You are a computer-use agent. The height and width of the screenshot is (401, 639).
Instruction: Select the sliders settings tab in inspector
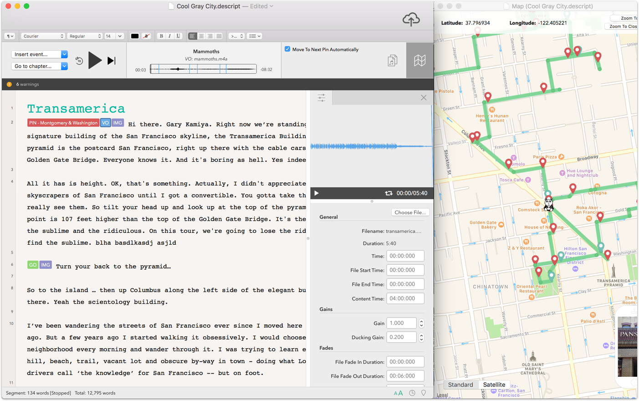322,98
